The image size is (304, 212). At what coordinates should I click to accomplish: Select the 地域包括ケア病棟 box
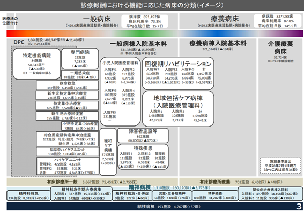point(178,109)
